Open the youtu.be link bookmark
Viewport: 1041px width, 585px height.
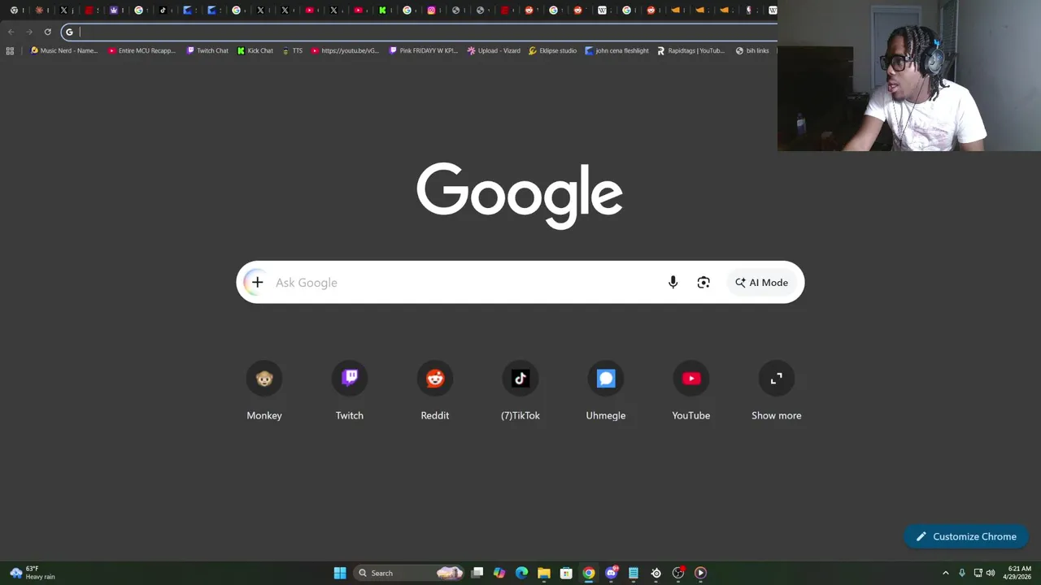tap(346, 50)
